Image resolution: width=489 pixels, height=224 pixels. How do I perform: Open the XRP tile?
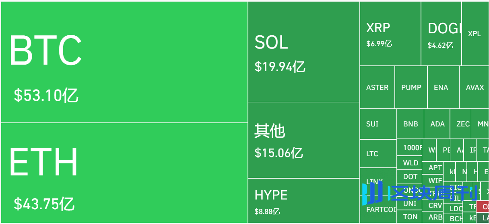(x=390, y=34)
